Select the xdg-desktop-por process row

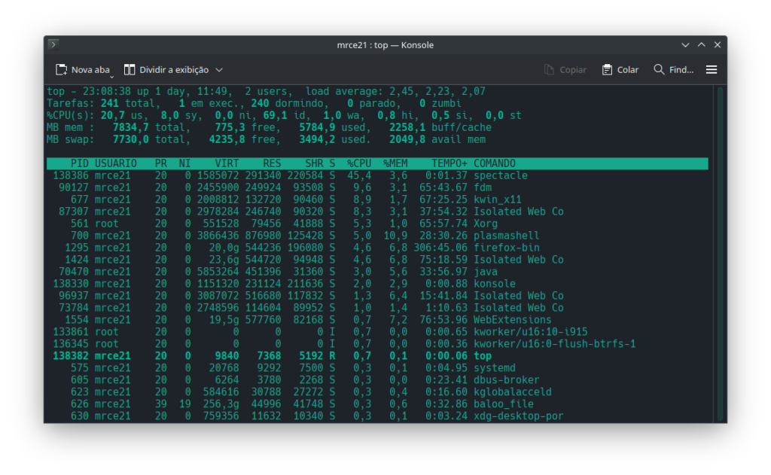[377, 416]
